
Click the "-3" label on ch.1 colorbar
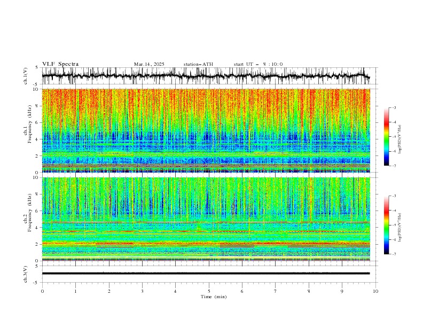394,107
